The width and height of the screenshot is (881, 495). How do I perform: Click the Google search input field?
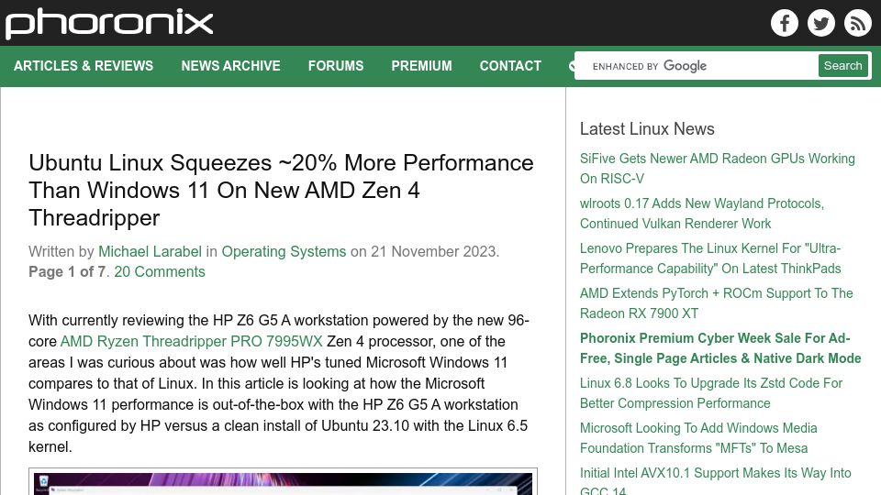point(699,66)
